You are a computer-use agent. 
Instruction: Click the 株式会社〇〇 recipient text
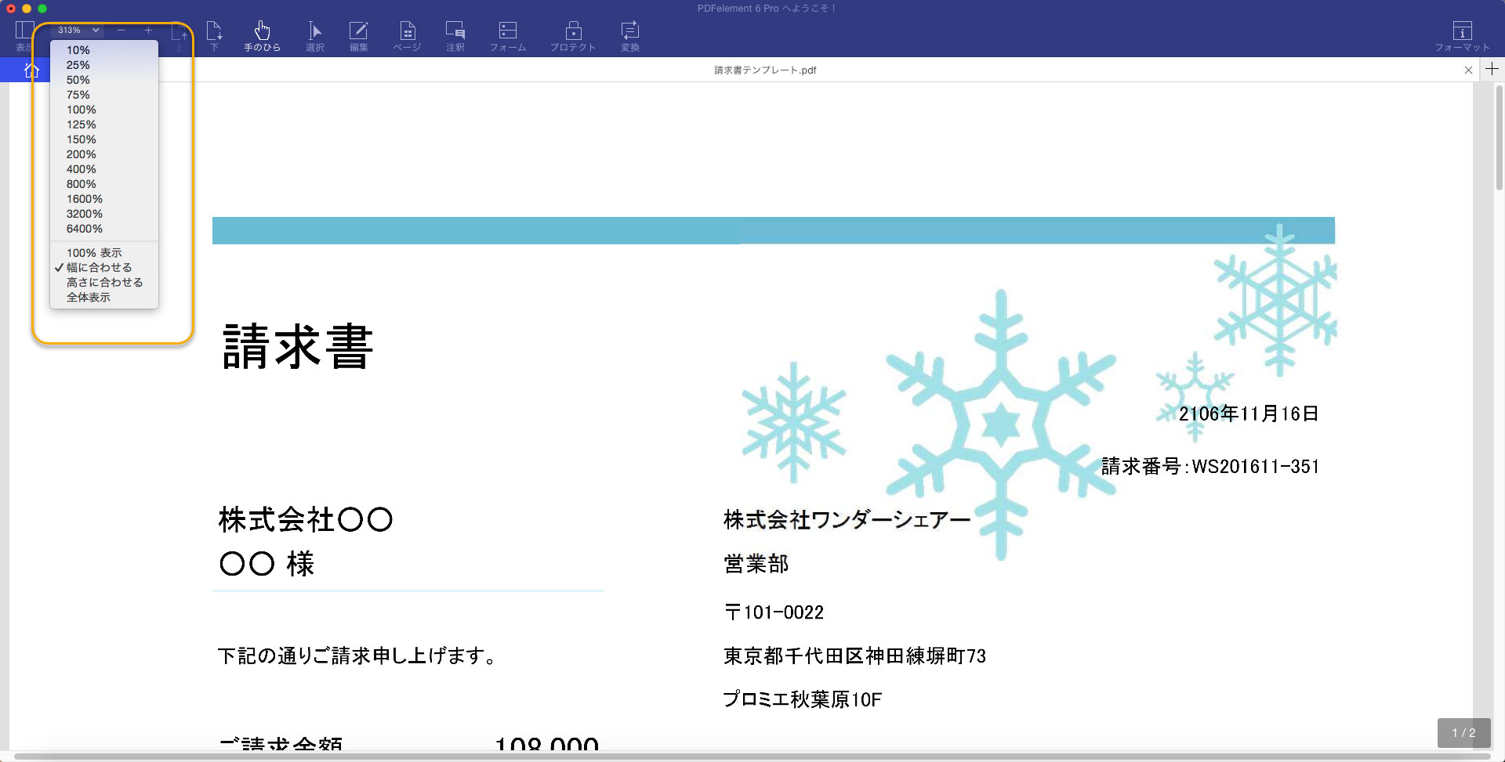point(306,519)
